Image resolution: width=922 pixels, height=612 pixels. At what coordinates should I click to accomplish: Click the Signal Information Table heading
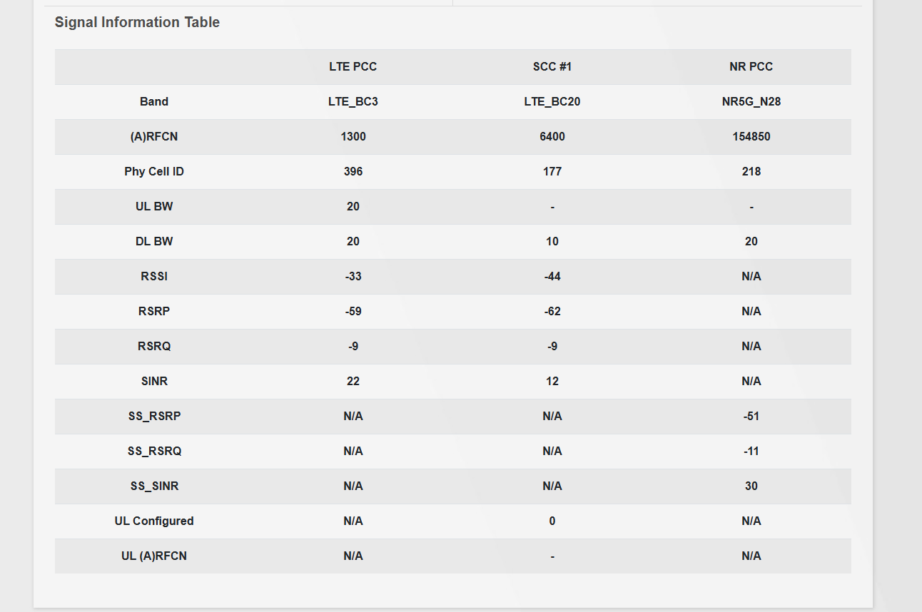click(137, 22)
